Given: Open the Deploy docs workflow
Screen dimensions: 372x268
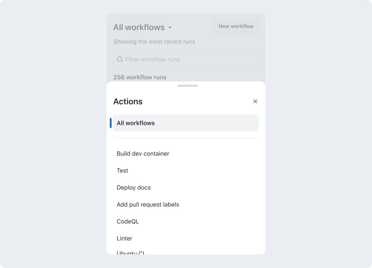Looking at the screenshot, I should click(x=133, y=188).
